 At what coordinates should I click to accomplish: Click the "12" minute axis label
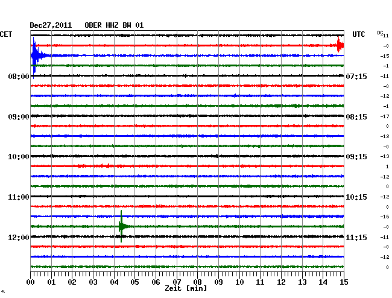281,282
